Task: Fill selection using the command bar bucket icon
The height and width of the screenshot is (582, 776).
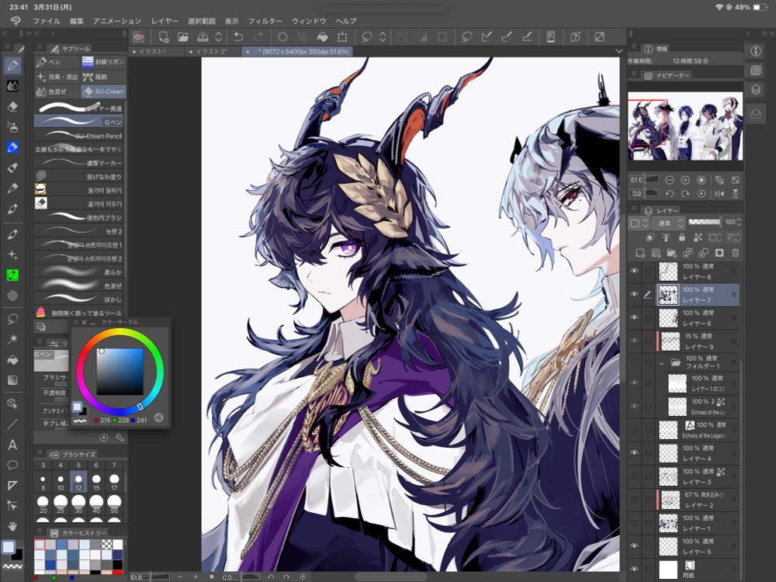Action: point(322,36)
